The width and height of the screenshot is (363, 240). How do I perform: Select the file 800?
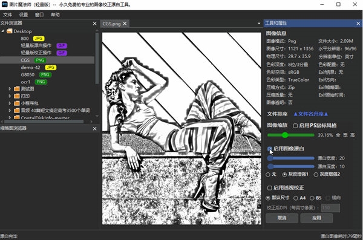click(x=25, y=39)
